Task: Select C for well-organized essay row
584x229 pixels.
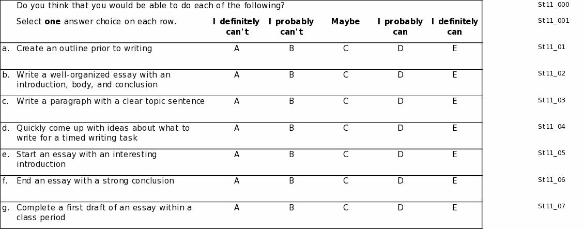Action: tap(345, 75)
